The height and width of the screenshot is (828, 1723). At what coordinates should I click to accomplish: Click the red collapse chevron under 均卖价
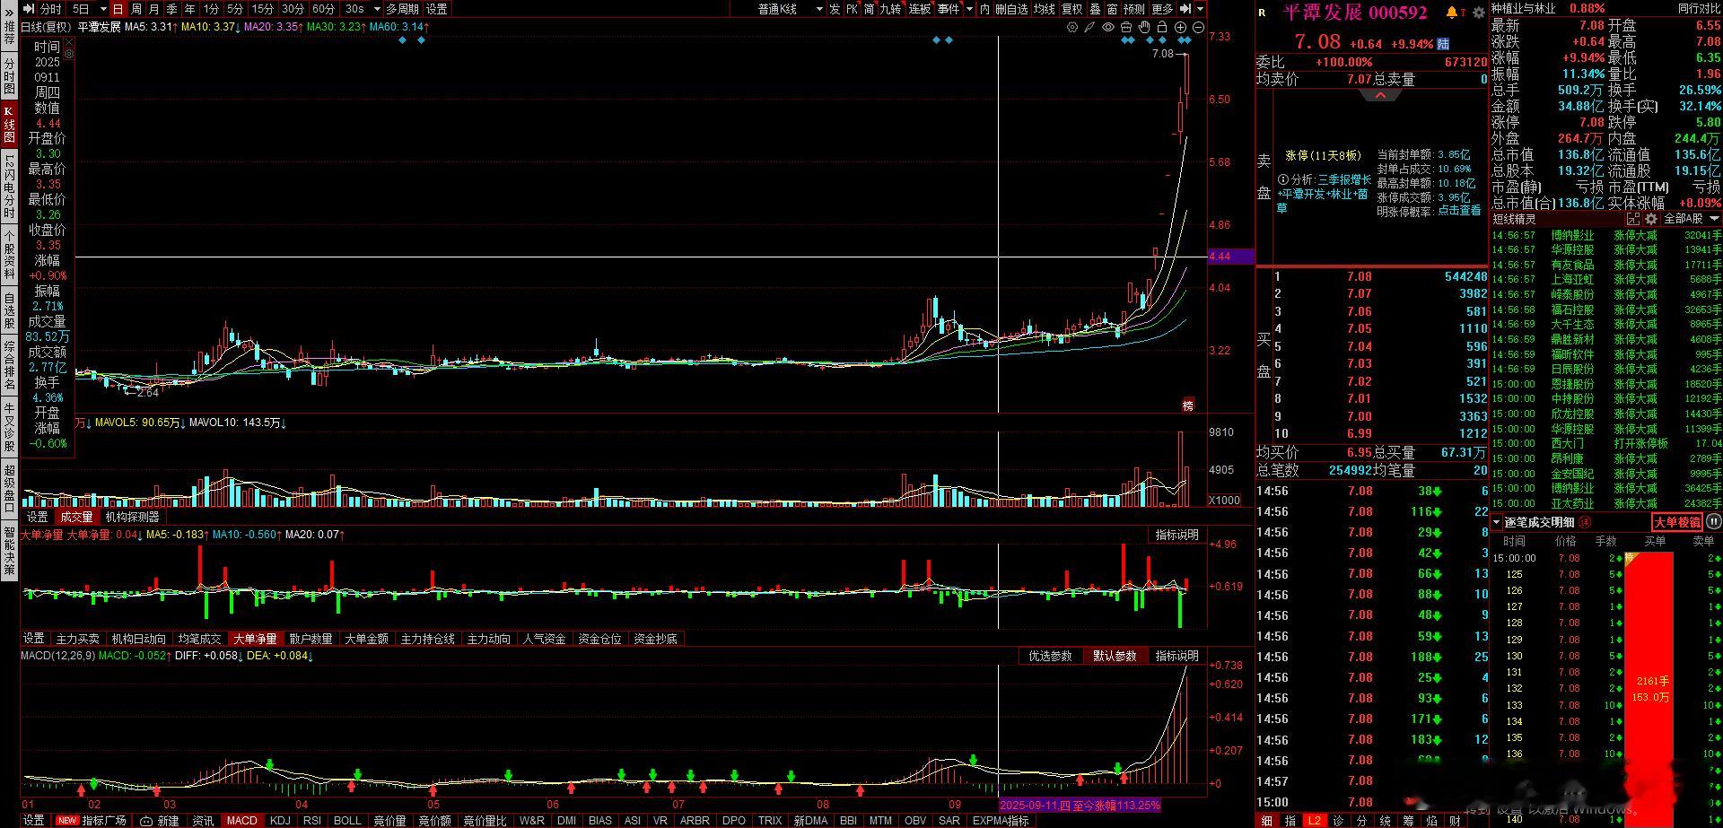point(1380,95)
